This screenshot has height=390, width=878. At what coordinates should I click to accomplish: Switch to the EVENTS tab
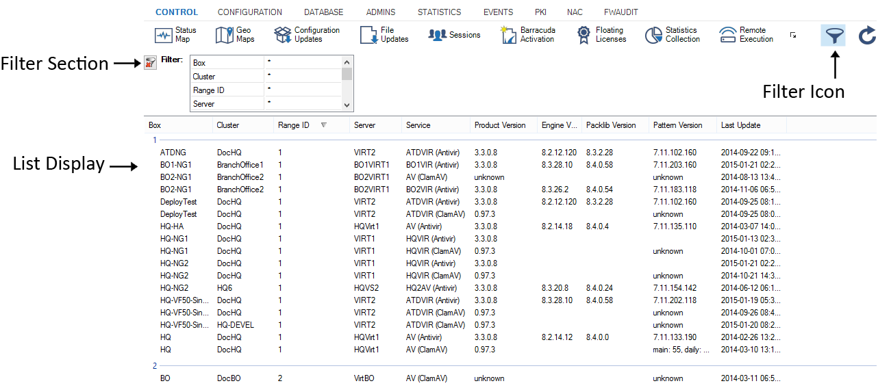[498, 12]
